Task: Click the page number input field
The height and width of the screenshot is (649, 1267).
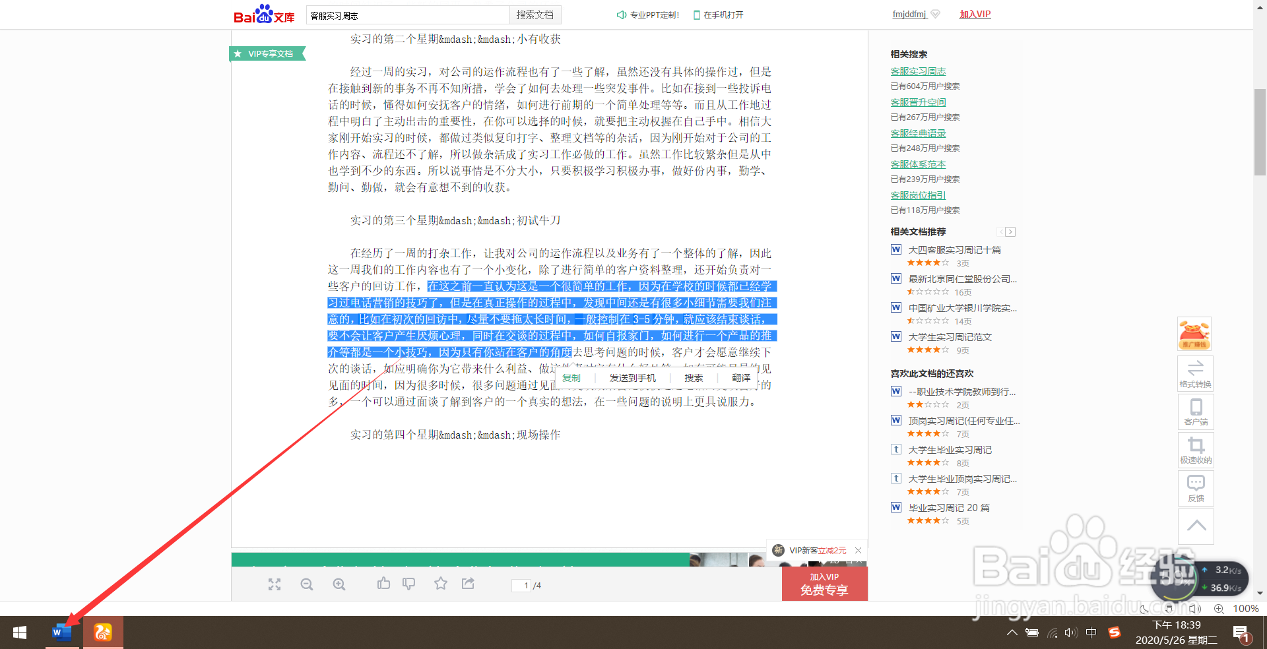Action: (523, 585)
